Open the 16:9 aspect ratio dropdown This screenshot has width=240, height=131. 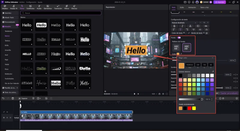pyautogui.click(x=154, y=94)
